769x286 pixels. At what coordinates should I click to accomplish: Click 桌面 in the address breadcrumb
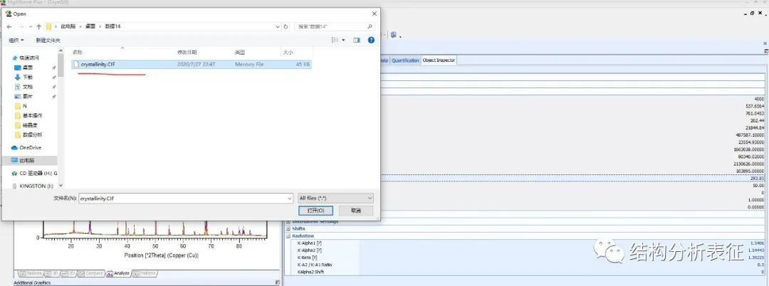90,26
